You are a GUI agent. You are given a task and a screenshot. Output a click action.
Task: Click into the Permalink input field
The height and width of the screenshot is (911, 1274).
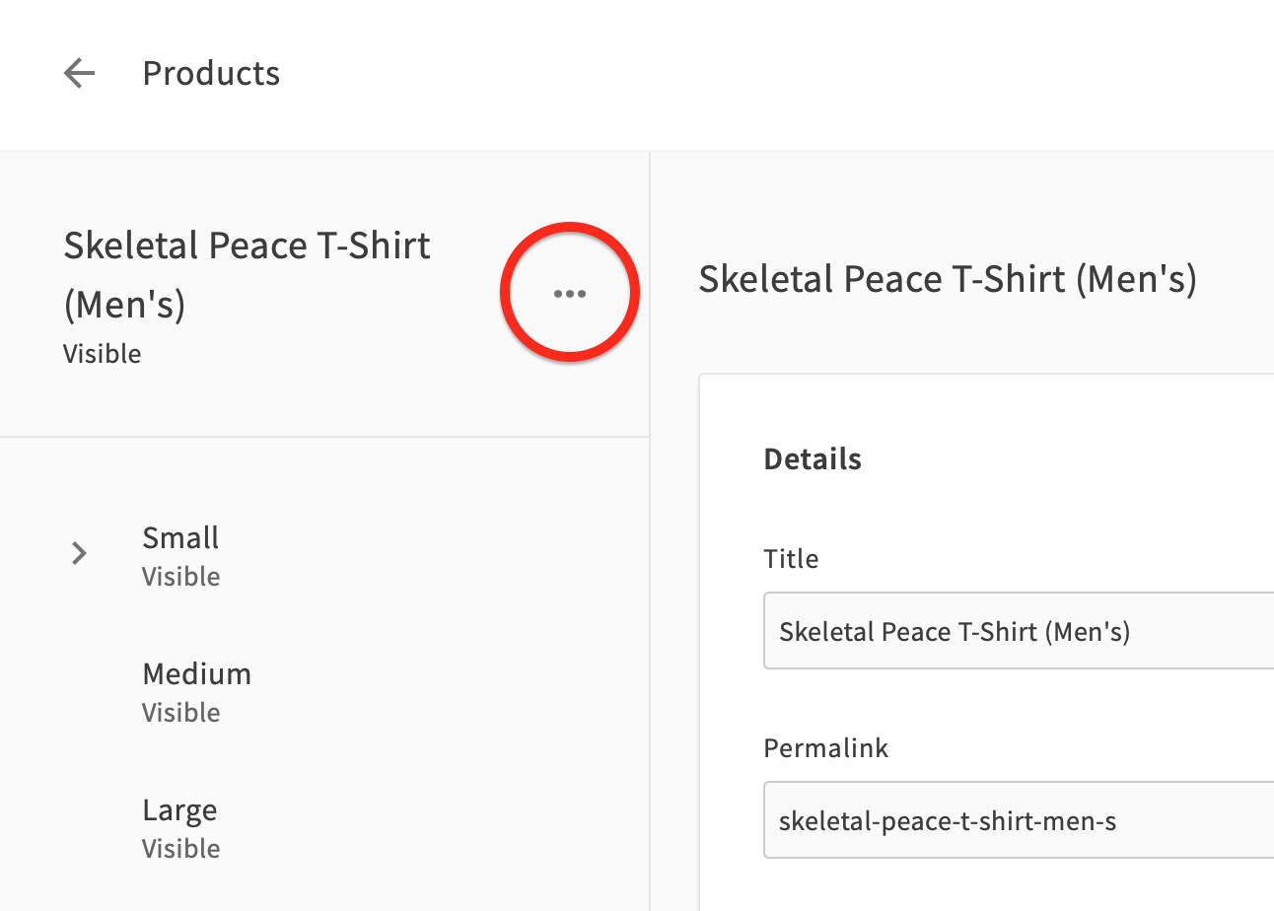[1019, 820]
